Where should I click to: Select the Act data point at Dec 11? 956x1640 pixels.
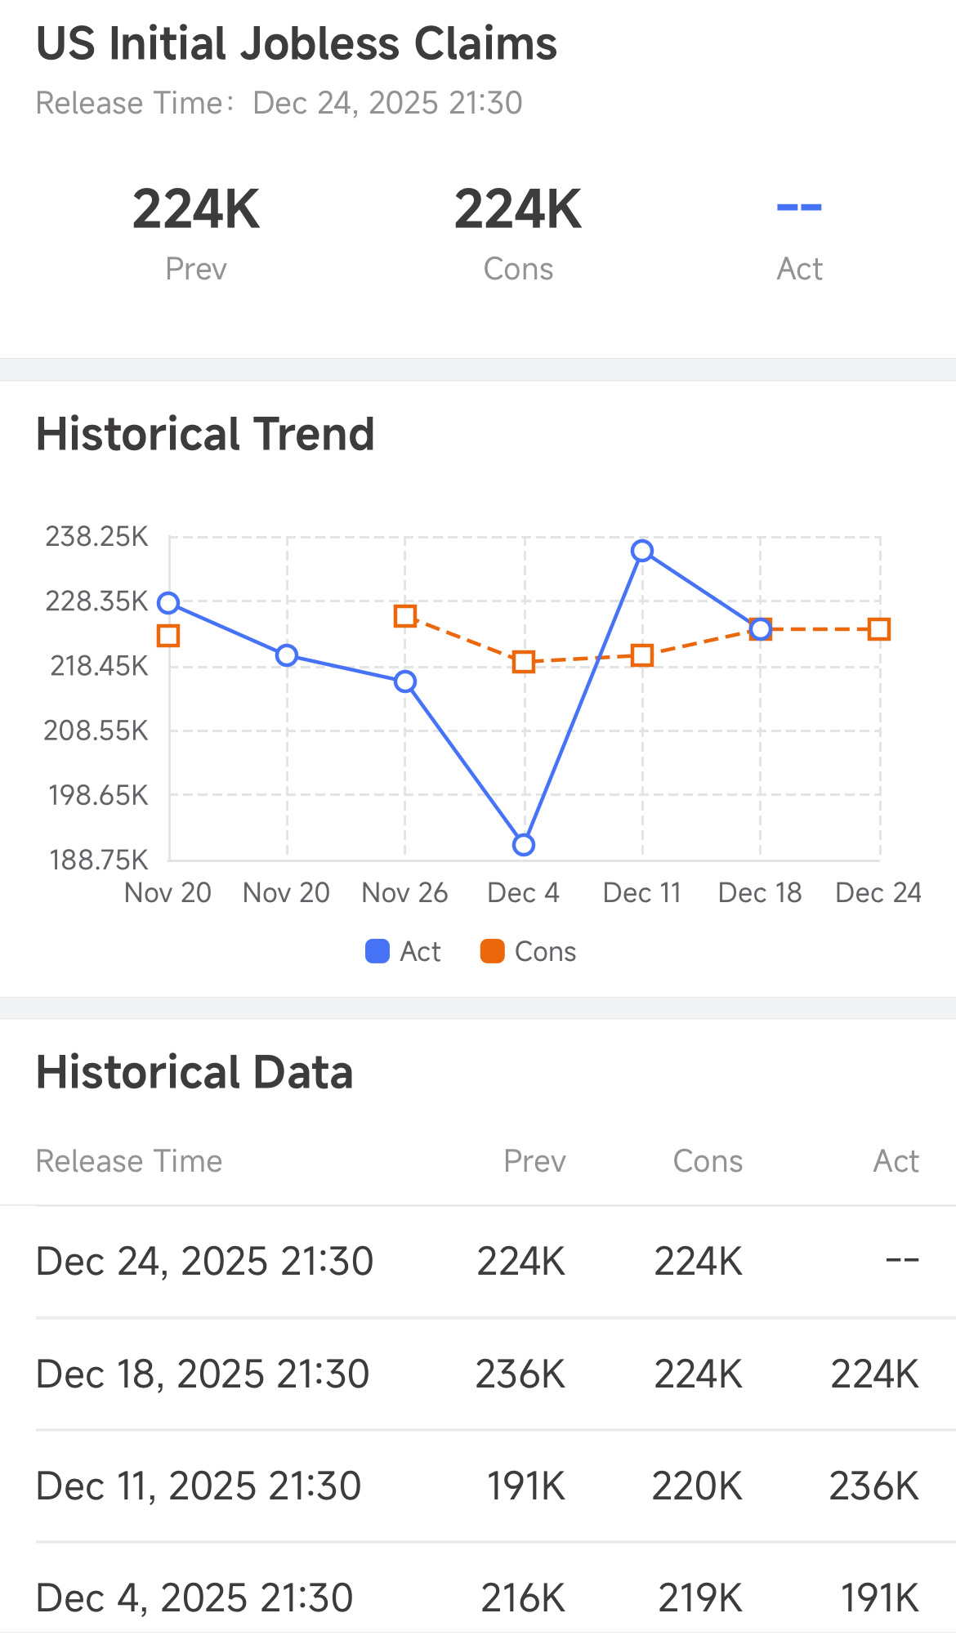coord(642,551)
